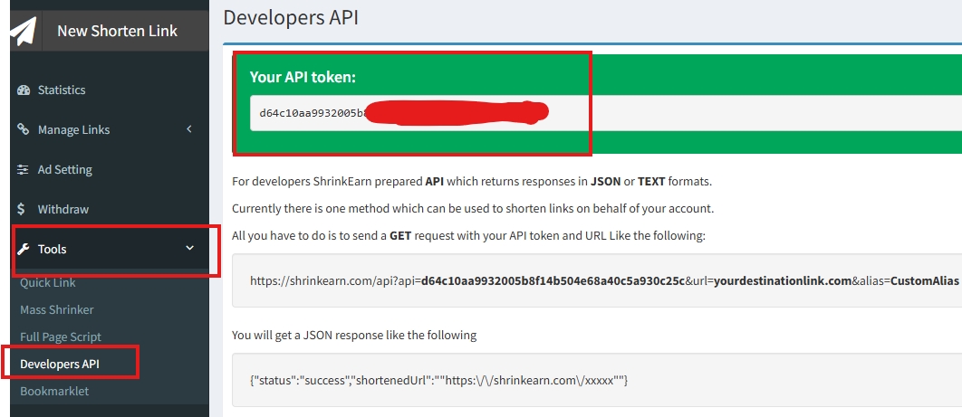The image size is (962, 417).
Task: Click the Manage Links chain icon
Action: (x=24, y=130)
